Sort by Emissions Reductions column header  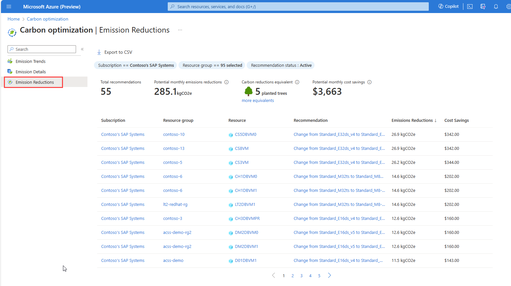tap(412, 121)
